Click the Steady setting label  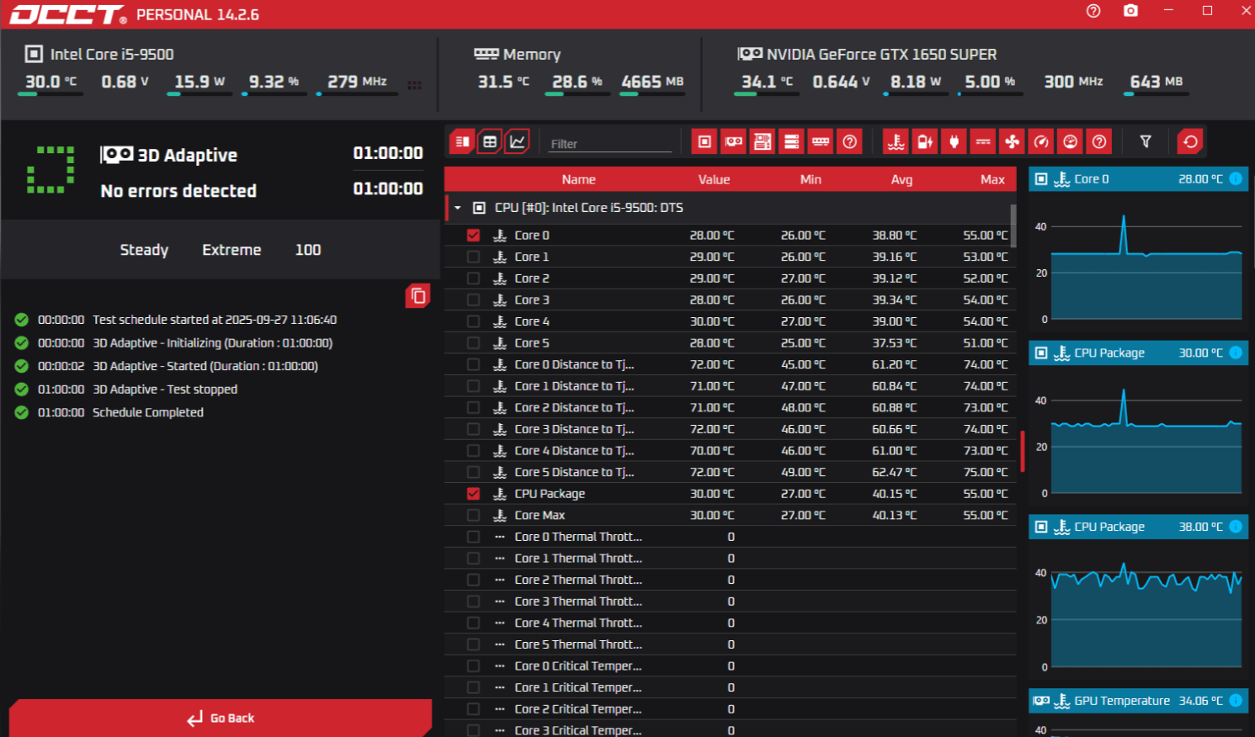144,250
